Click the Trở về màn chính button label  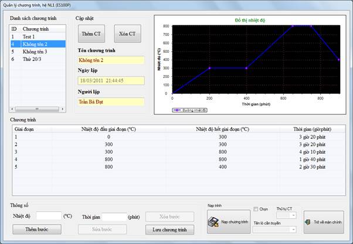(328, 222)
